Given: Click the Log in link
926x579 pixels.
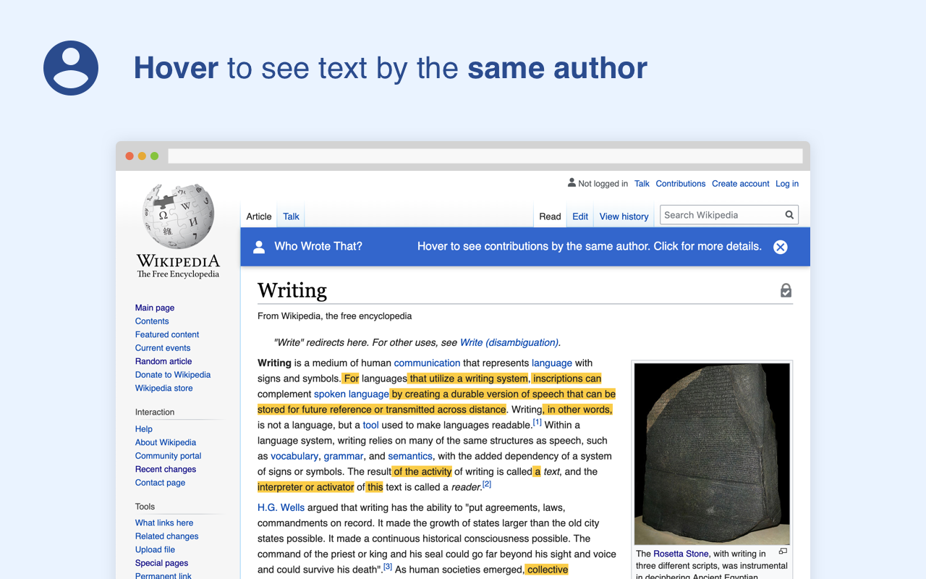Looking at the screenshot, I should (x=786, y=183).
